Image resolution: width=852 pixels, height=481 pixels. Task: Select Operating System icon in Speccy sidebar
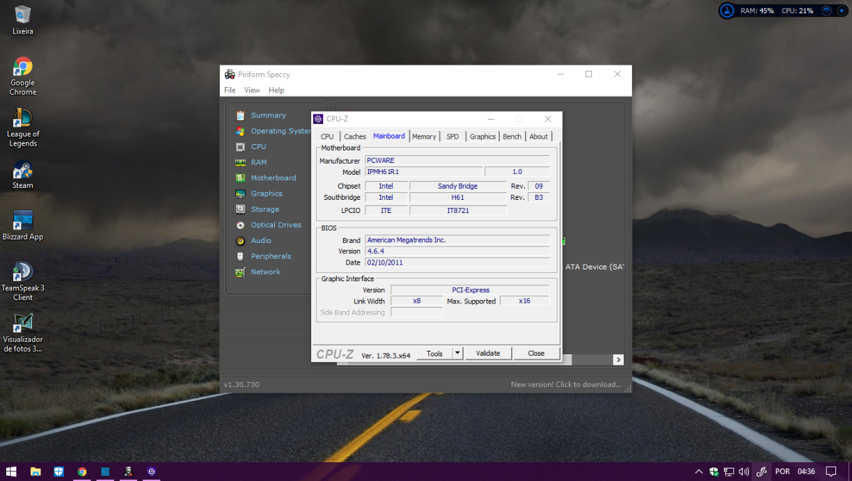(x=240, y=131)
